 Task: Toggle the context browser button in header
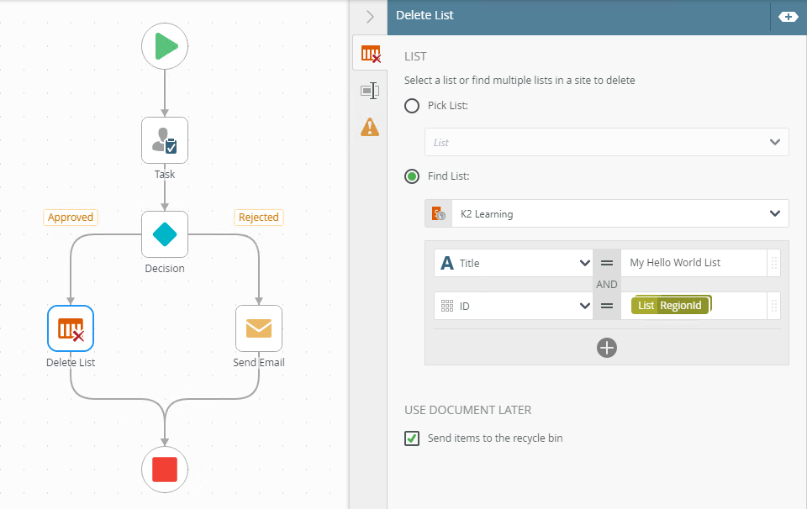[x=788, y=17]
